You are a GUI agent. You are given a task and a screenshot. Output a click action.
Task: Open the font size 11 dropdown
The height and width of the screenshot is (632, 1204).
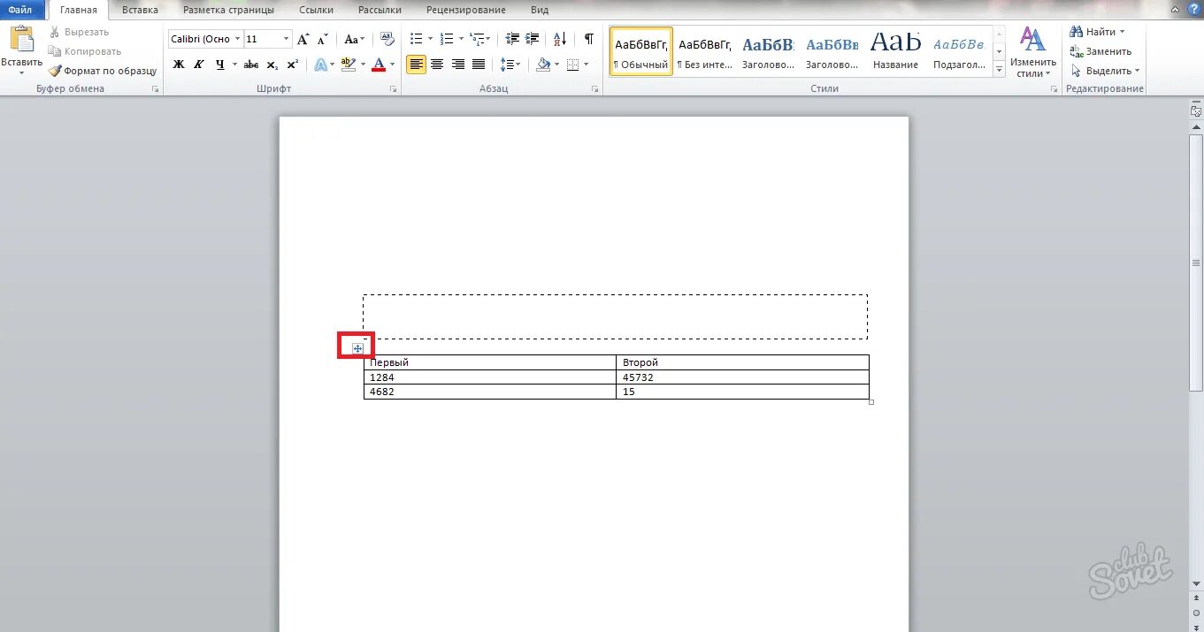click(286, 39)
